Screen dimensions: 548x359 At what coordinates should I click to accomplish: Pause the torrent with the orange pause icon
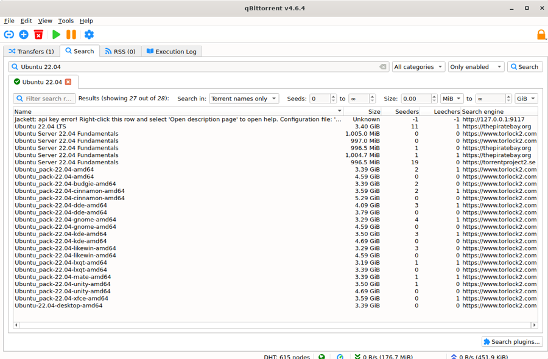(x=71, y=35)
